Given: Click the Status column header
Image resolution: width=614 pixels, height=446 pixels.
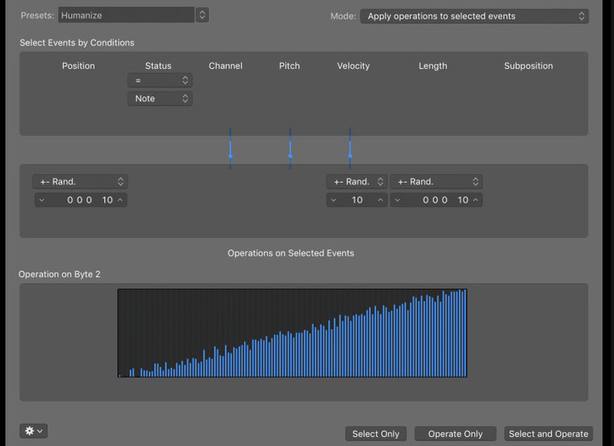Looking at the screenshot, I should click(159, 66).
